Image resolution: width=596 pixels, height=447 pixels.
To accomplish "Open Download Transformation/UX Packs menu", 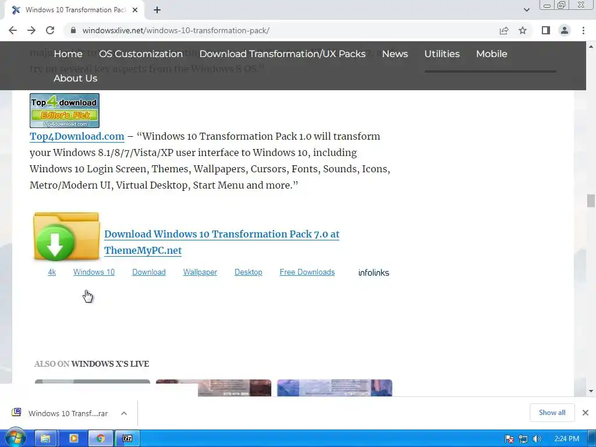I will pos(282,54).
